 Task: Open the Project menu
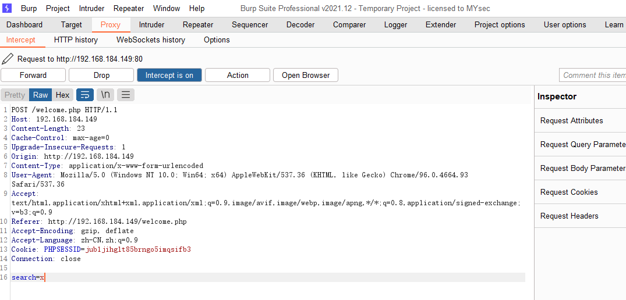58,8
